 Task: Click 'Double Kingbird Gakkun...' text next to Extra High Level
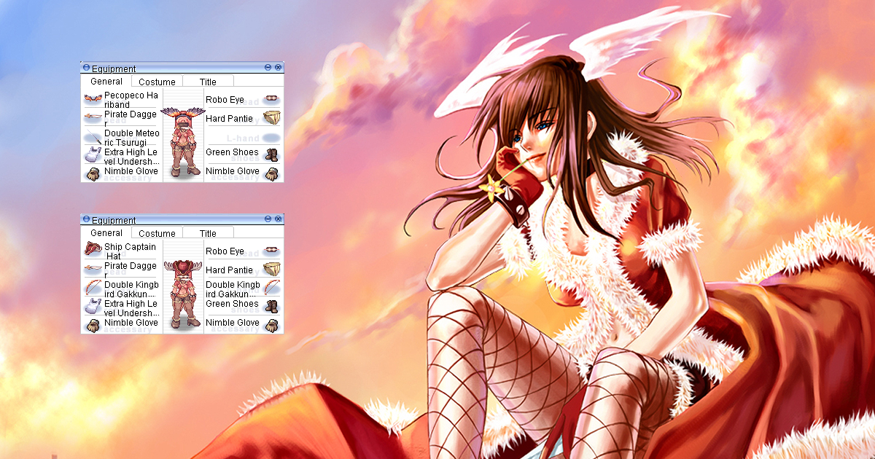(130, 289)
